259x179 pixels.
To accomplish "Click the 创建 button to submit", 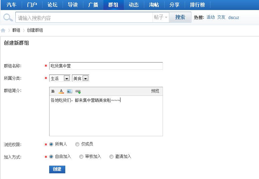I will click(x=57, y=169).
